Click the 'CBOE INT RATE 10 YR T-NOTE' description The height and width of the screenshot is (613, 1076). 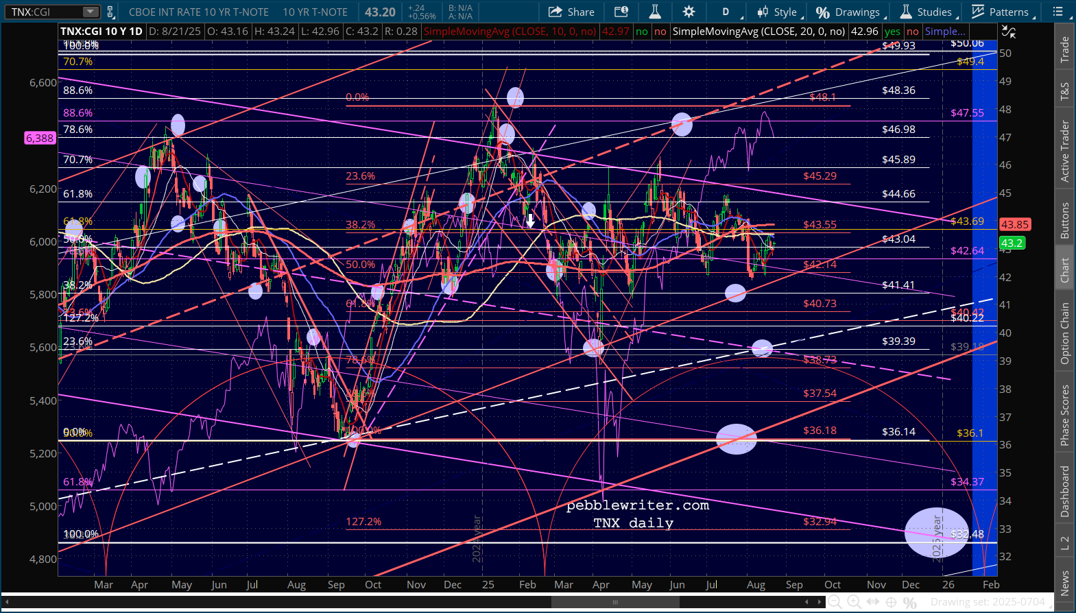tap(199, 12)
